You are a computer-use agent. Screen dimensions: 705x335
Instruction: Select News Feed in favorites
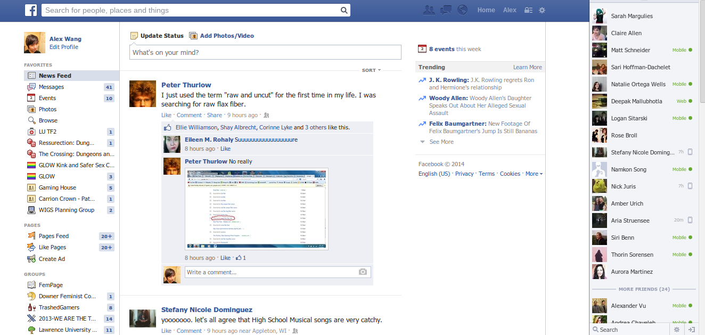[x=71, y=76]
